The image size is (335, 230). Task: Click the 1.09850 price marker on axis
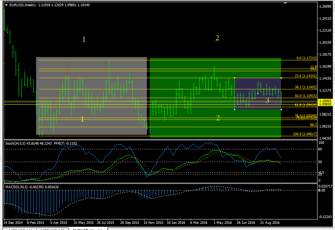325,104
